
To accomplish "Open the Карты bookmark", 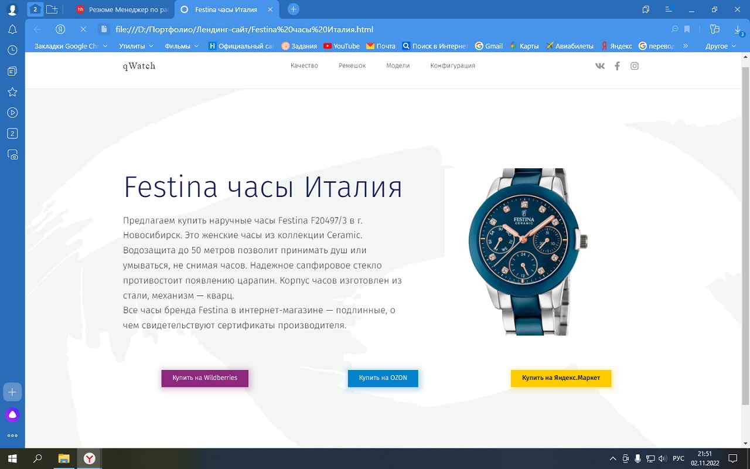I will click(524, 46).
